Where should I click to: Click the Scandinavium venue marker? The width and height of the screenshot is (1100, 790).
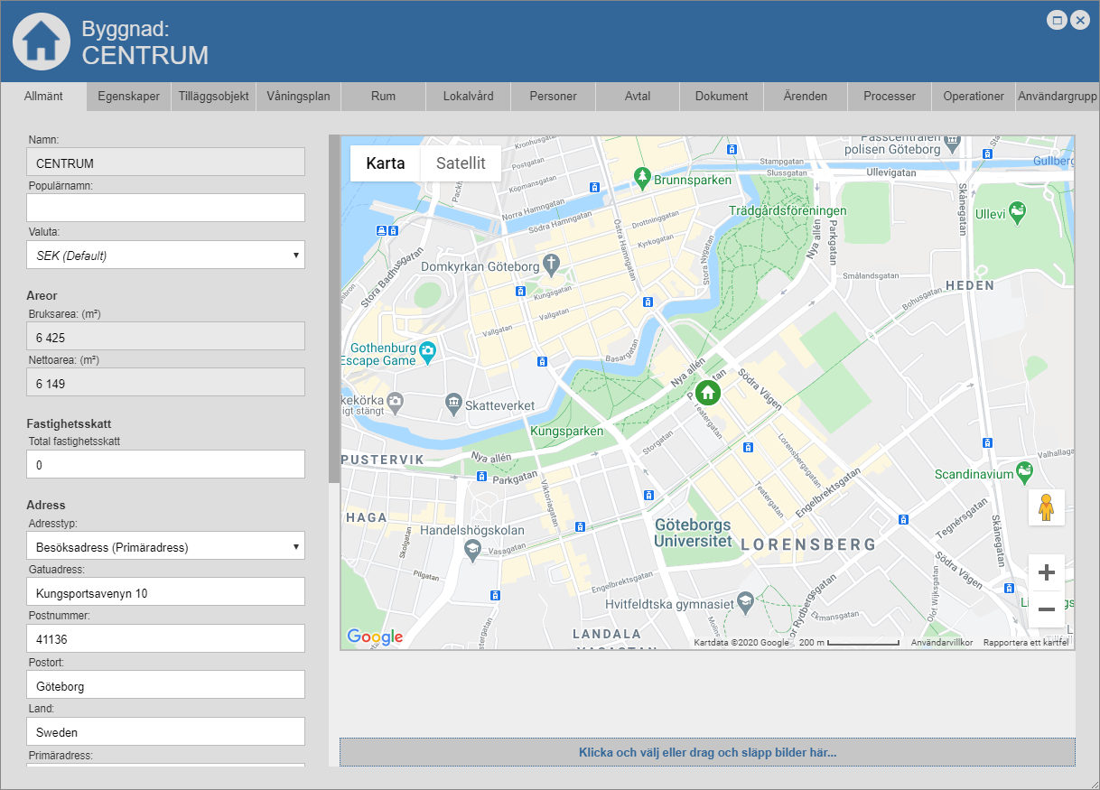pyautogui.click(x=1024, y=470)
